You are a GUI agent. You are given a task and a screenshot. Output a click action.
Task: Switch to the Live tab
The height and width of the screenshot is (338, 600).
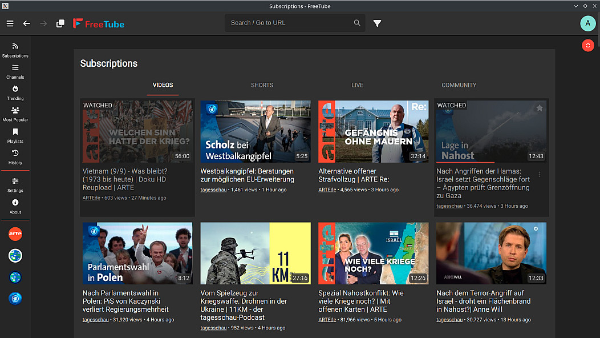point(357,85)
